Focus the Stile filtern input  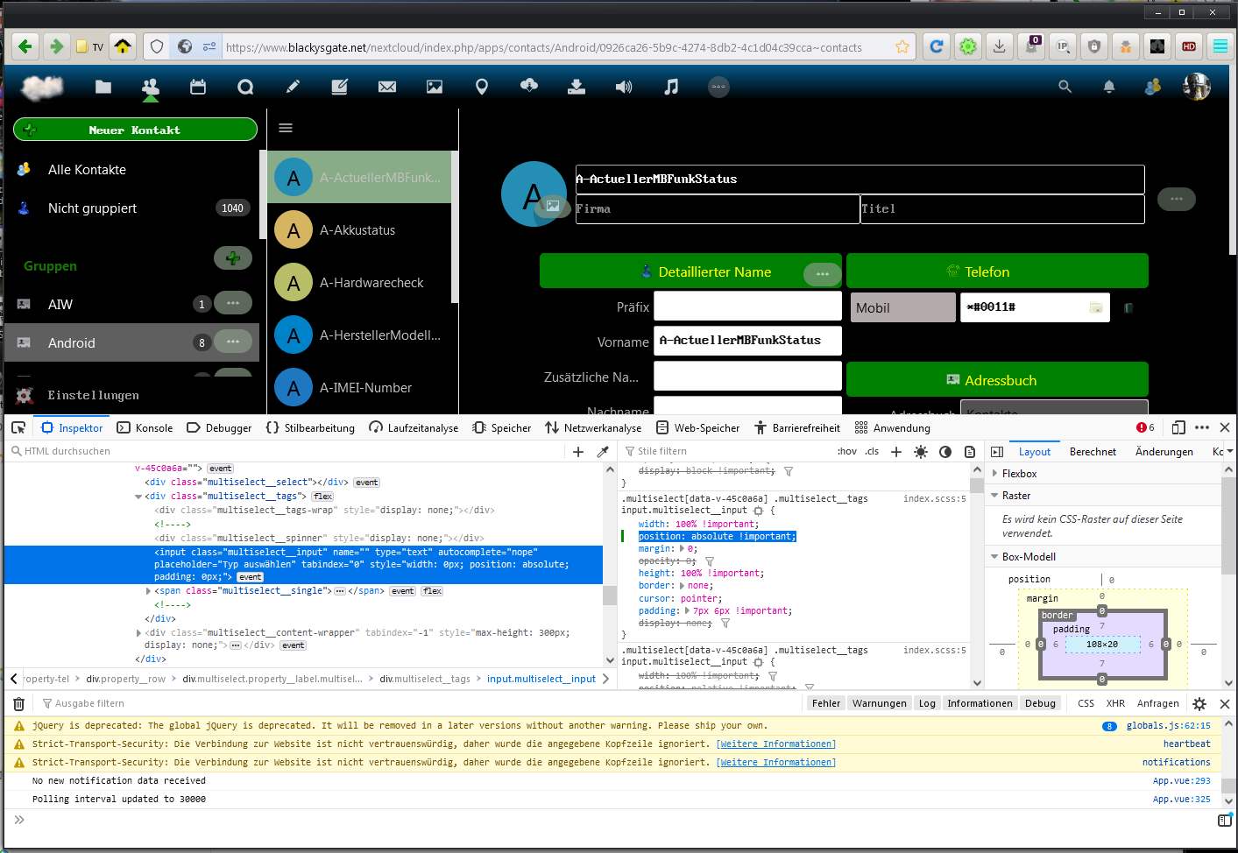(x=727, y=452)
